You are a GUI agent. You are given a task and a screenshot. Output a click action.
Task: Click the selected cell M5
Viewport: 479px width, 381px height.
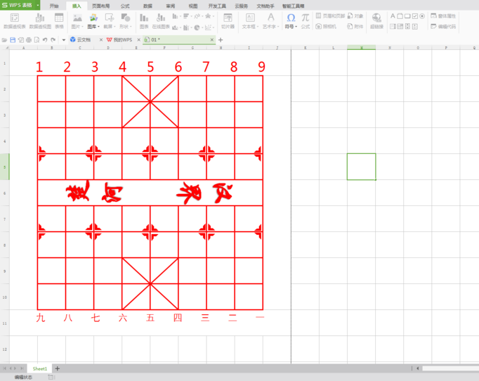click(362, 167)
